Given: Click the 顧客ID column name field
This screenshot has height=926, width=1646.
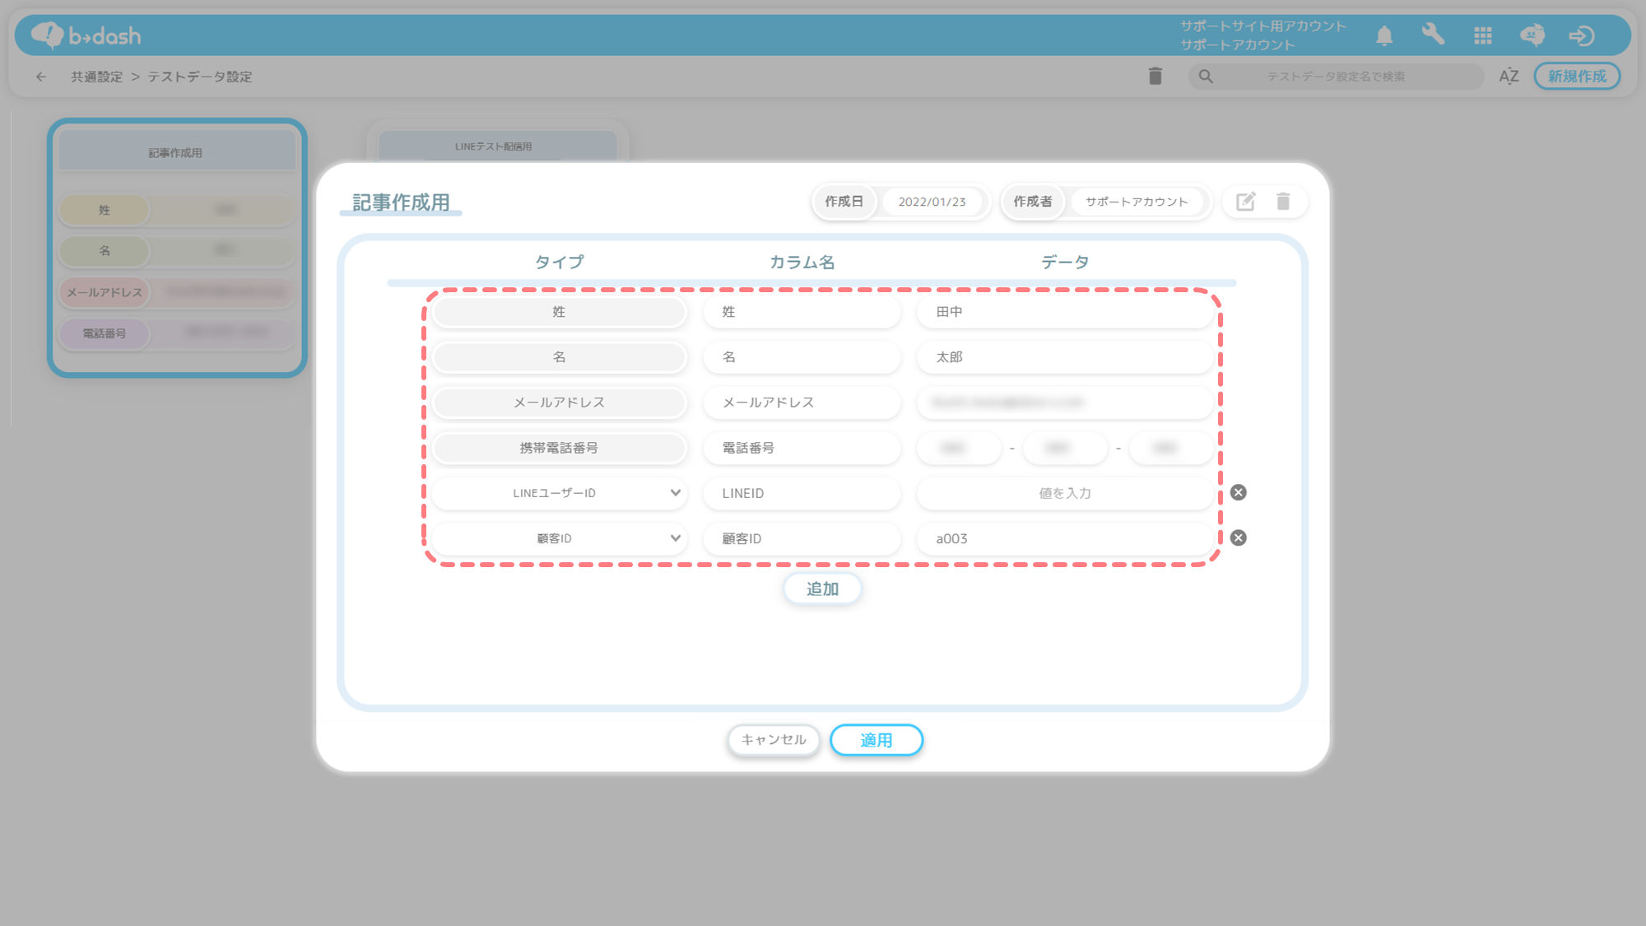Looking at the screenshot, I should pos(802,538).
